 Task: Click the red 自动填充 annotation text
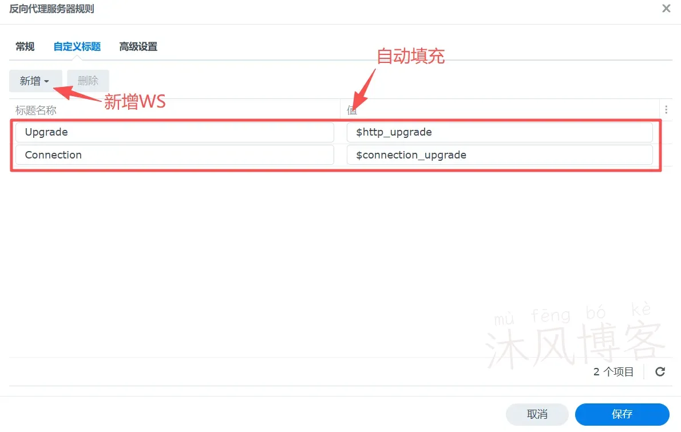(x=410, y=56)
